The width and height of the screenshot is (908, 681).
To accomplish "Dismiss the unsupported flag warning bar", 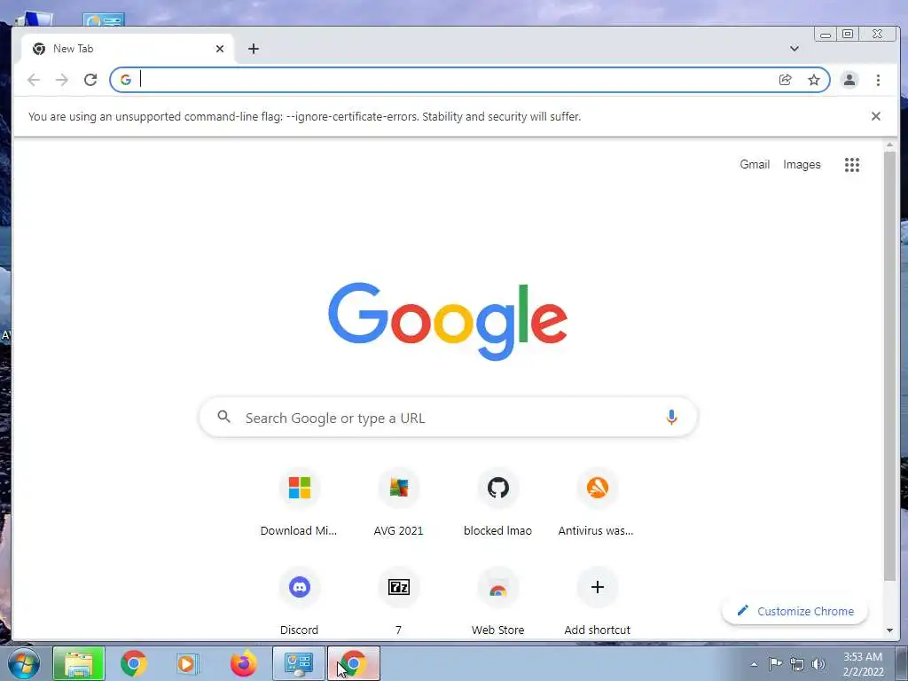I will click(x=875, y=116).
